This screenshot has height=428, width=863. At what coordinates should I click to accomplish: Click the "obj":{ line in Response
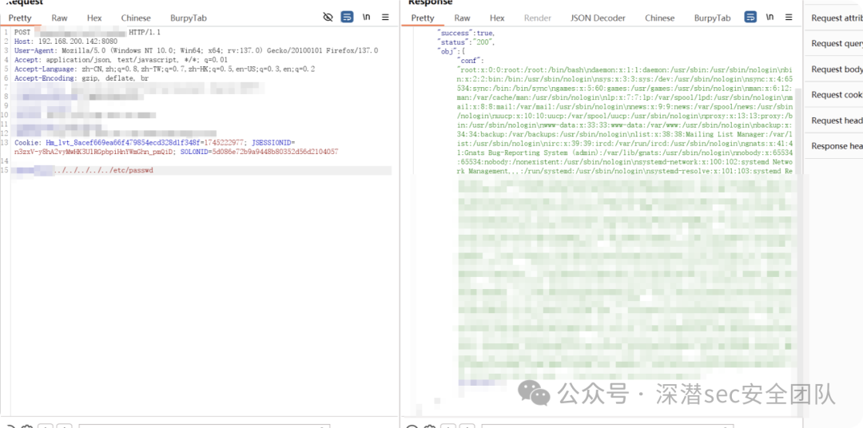[451, 51]
